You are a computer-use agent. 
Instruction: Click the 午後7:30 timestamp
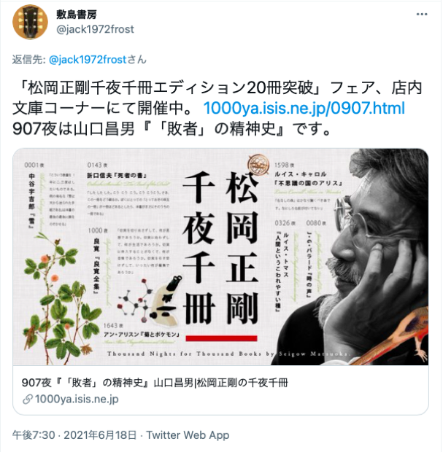click(x=34, y=435)
